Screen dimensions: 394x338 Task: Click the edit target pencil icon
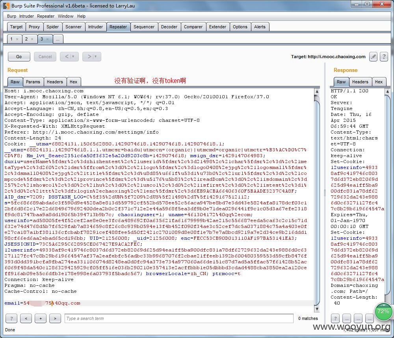click(373, 57)
